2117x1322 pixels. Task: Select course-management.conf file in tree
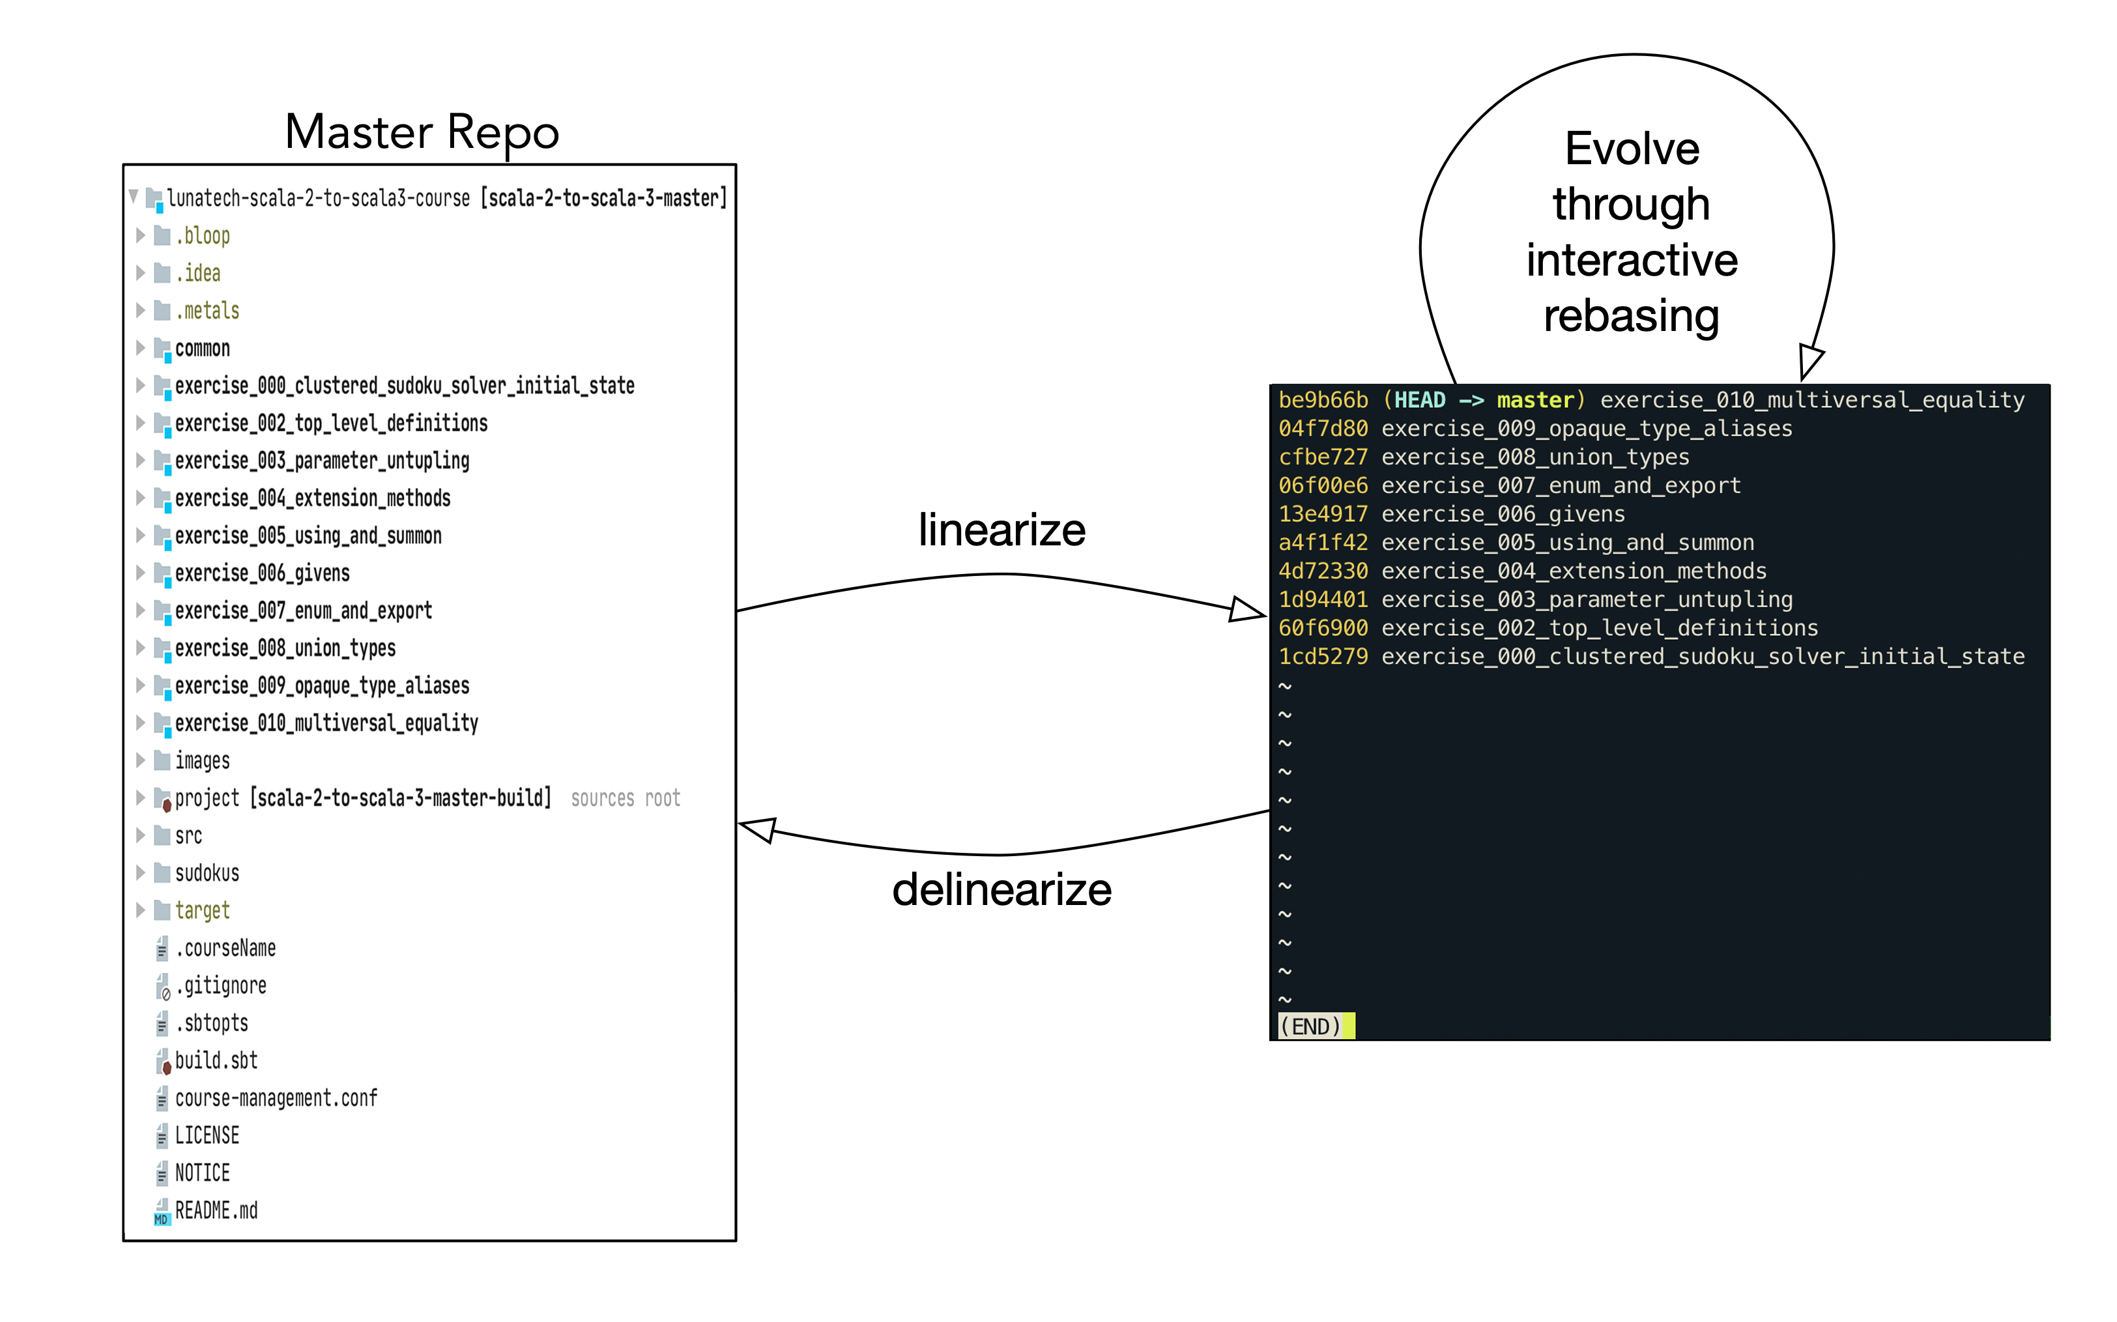click(x=276, y=1098)
